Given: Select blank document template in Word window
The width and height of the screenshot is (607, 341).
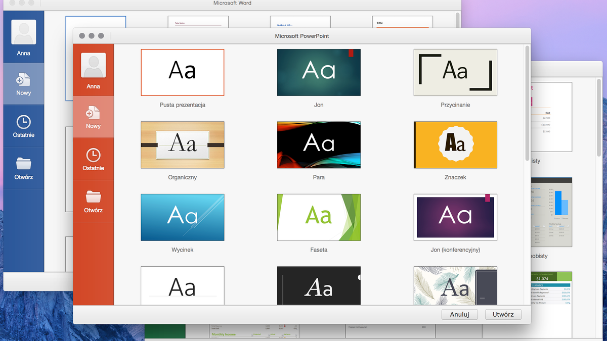Looking at the screenshot, I should 96,22.
